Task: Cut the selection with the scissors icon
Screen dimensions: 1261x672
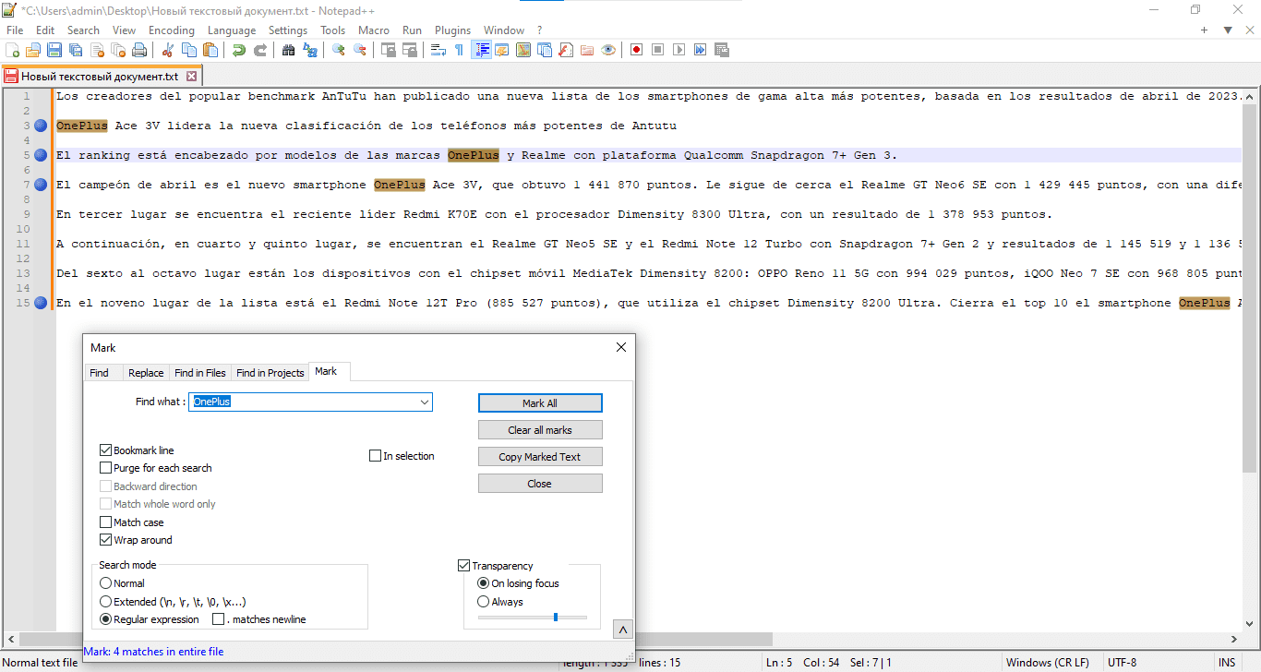Action: (x=167, y=50)
